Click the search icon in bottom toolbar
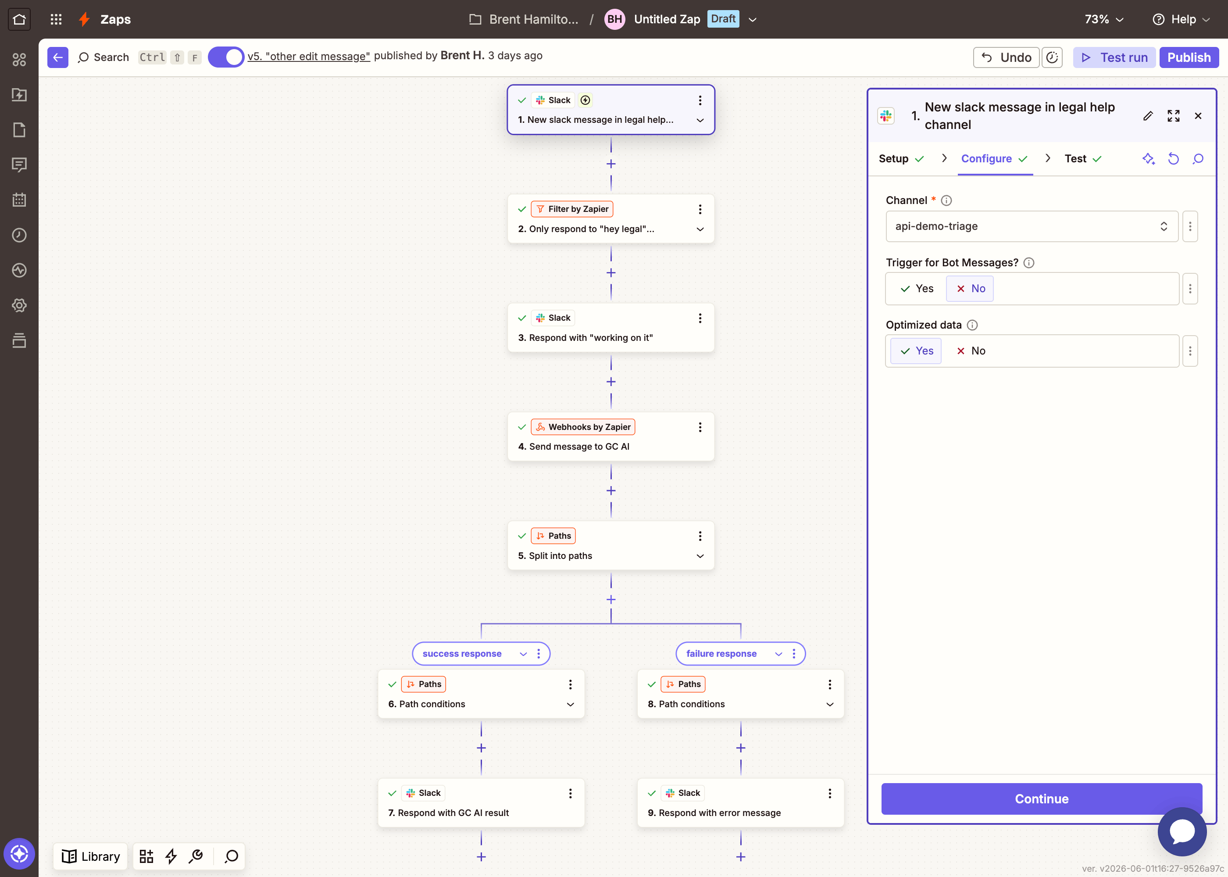1228x877 pixels. (232, 856)
